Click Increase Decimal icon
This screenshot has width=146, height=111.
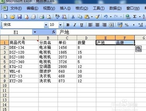coord(140,25)
